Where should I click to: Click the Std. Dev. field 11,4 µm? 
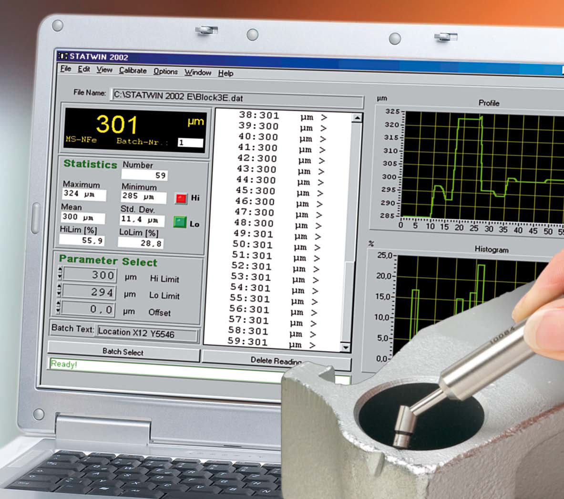coord(142,219)
